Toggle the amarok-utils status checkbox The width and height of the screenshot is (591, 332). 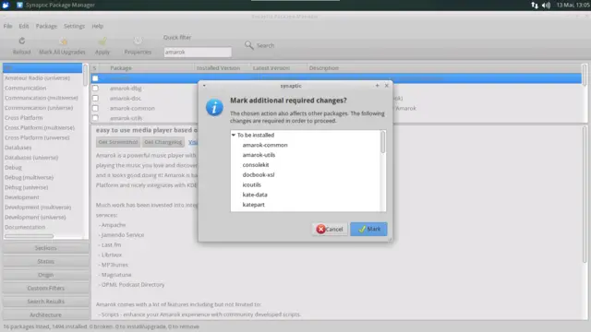coord(95,118)
